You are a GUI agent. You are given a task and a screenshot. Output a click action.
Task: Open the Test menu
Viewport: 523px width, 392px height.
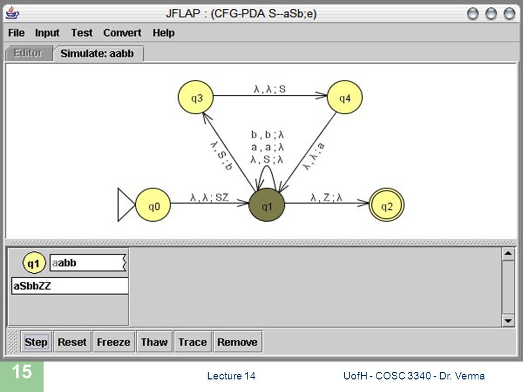coord(82,33)
